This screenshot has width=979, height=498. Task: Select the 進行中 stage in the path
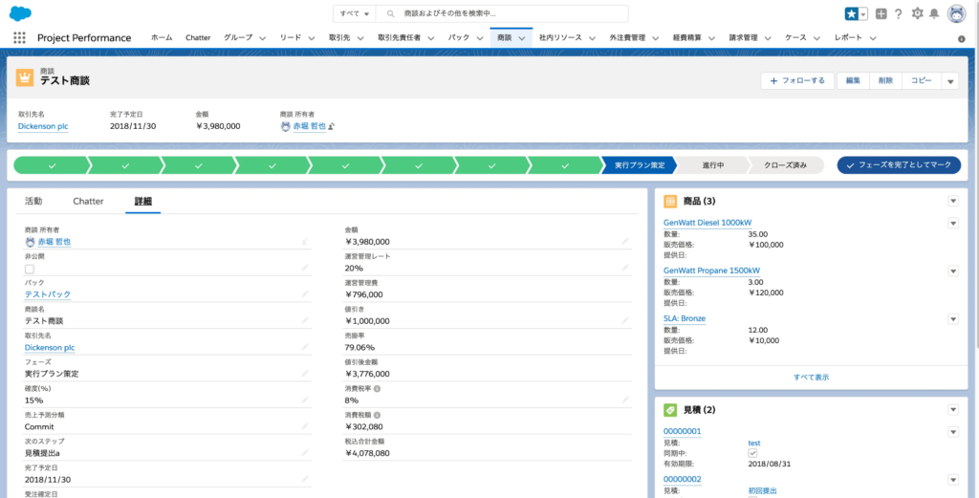point(712,165)
